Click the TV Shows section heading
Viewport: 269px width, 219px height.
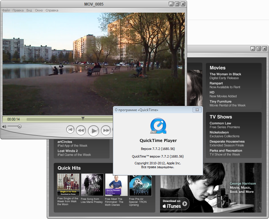[x=221, y=117]
